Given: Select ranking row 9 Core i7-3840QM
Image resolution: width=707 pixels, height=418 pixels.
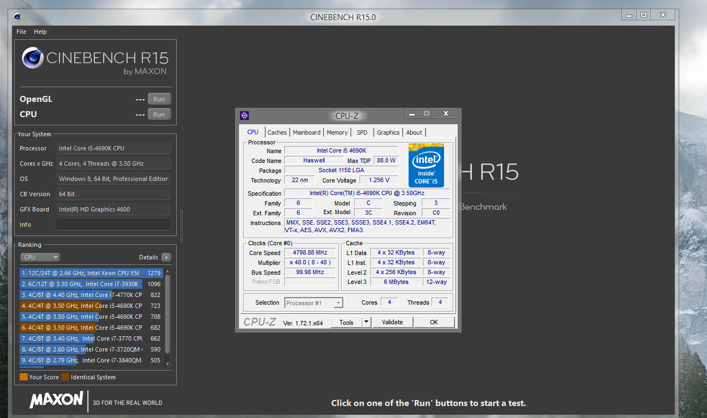Looking at the screenshot, I should pyautogui.click(x=91, y=360).
